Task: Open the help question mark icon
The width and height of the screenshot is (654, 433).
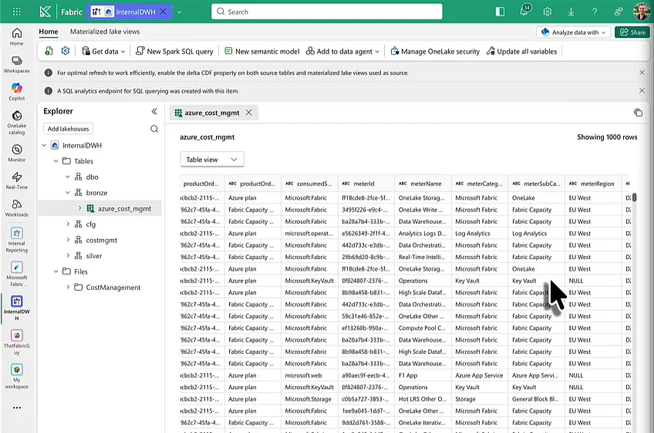Action: pyautogui.click(x=595, y=12)
